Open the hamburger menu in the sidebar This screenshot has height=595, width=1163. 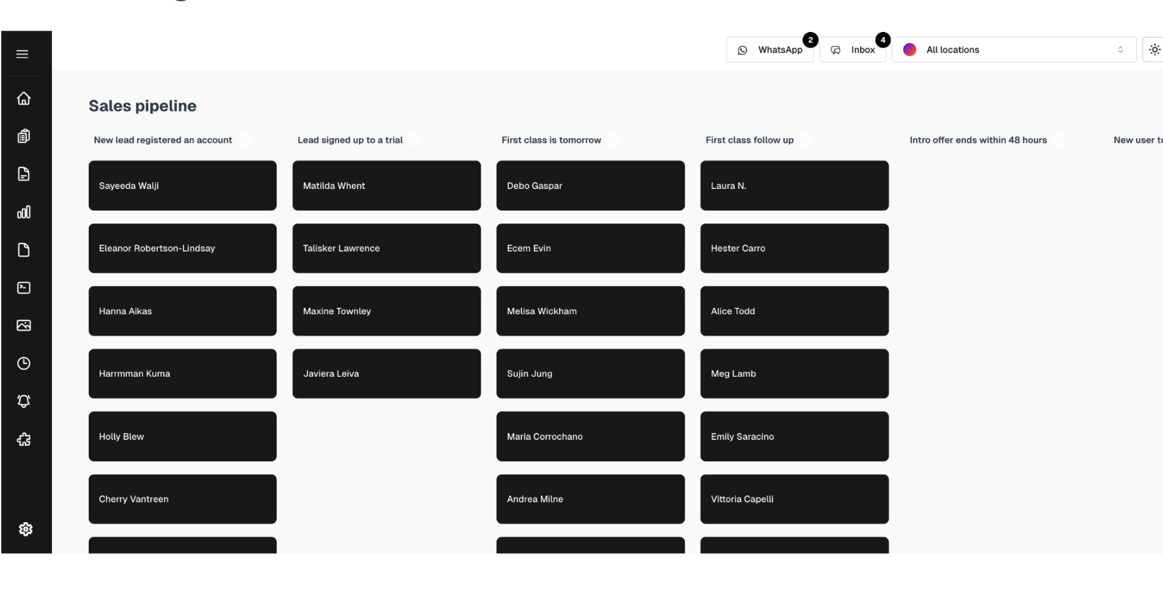(x=23, y=54)
